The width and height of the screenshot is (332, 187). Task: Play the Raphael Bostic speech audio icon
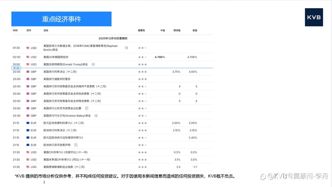[126, 48]
